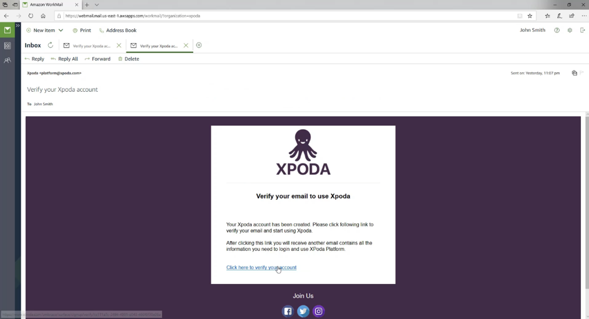Screen dimensions: 589x319
Task: Open message in separate window icon
Action: (575, 73)
